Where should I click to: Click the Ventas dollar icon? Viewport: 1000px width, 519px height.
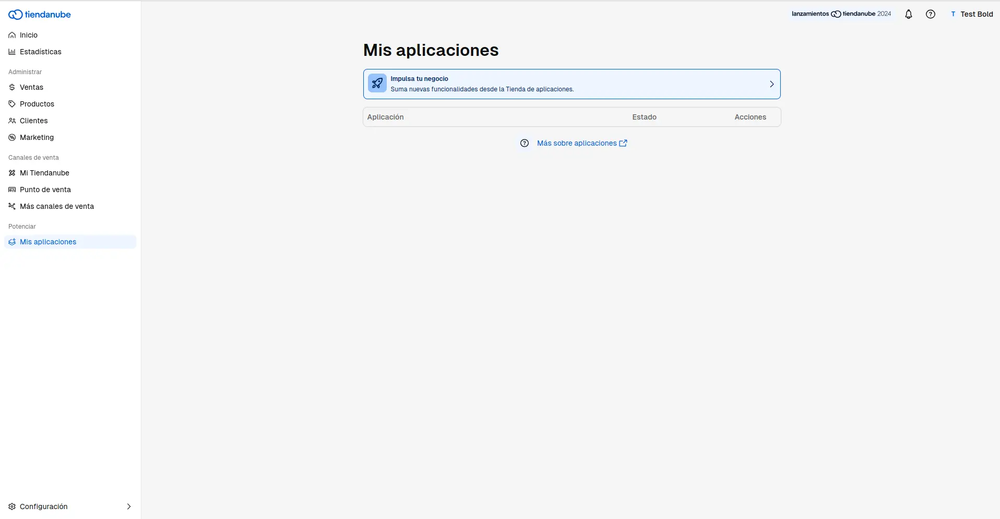coord(11,87)
